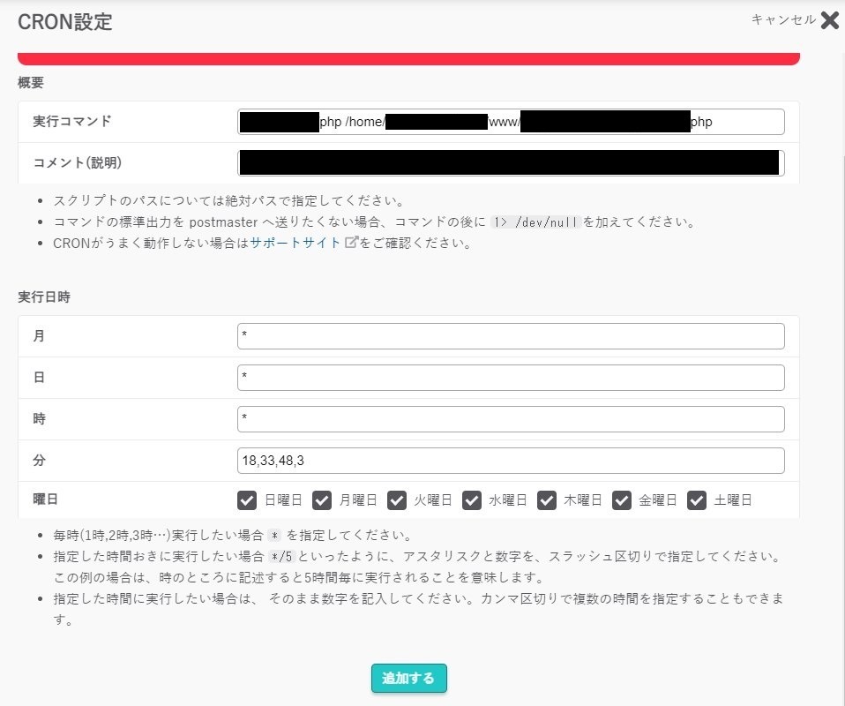Screen dimensions: 845x706
Task: Click the external link icon beside サポートサイト
Action: pyautogui.click(x=351, y=242)
